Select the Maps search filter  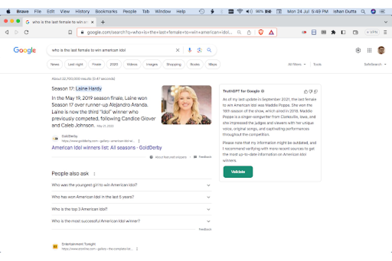[213, 64]
